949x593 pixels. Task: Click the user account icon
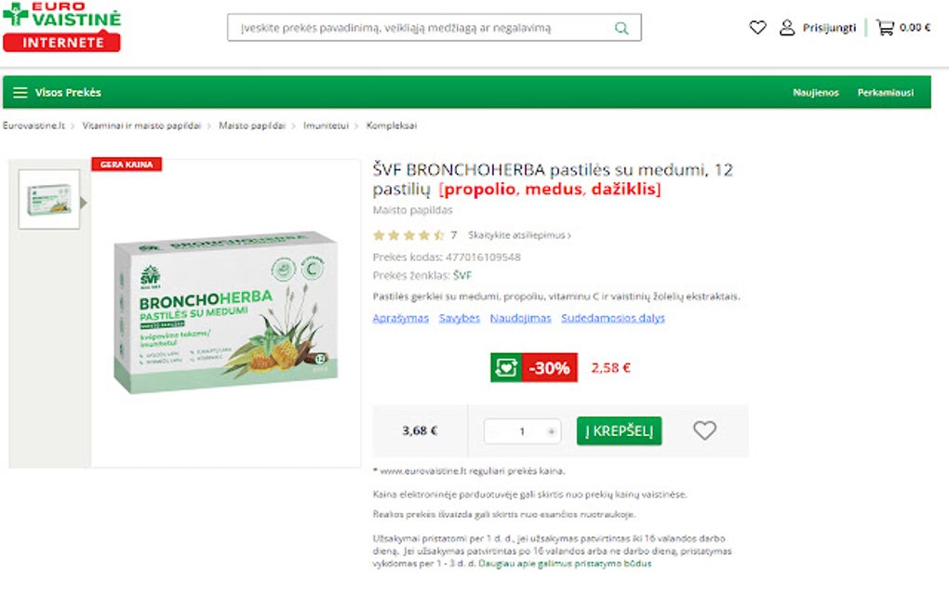787,27
